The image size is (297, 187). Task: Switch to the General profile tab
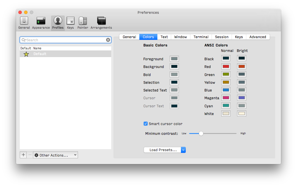click(x=129, y=37)
